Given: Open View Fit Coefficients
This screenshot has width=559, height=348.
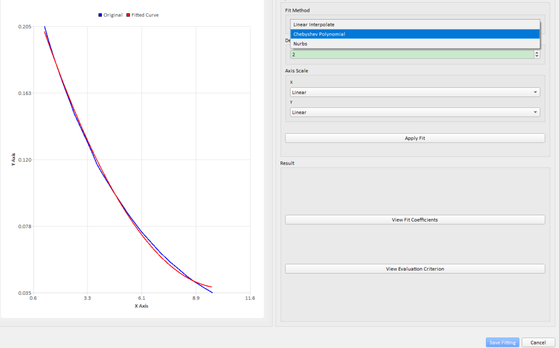Looking at the screenshot, I should click(x=415, y=219).
